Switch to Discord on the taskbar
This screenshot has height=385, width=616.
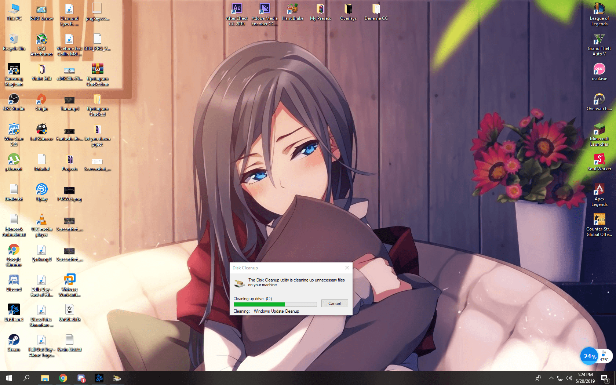point(81,378)
